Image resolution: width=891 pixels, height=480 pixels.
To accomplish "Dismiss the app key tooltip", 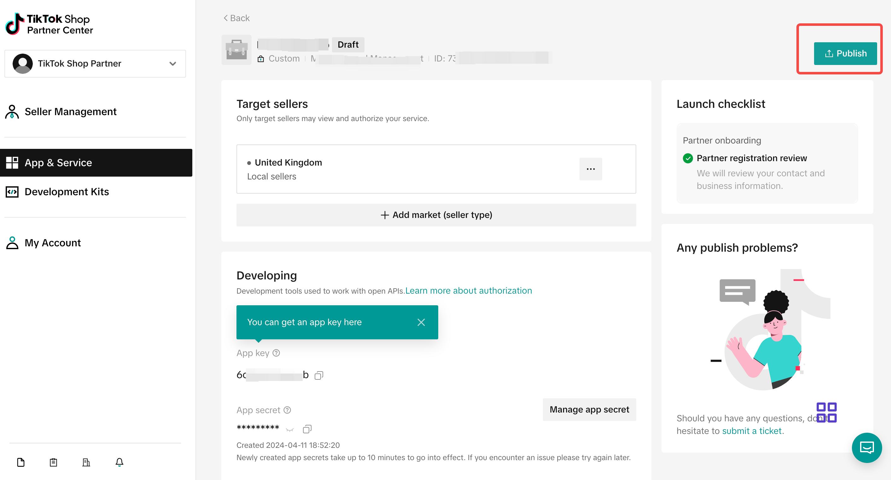I will [421, 322].
